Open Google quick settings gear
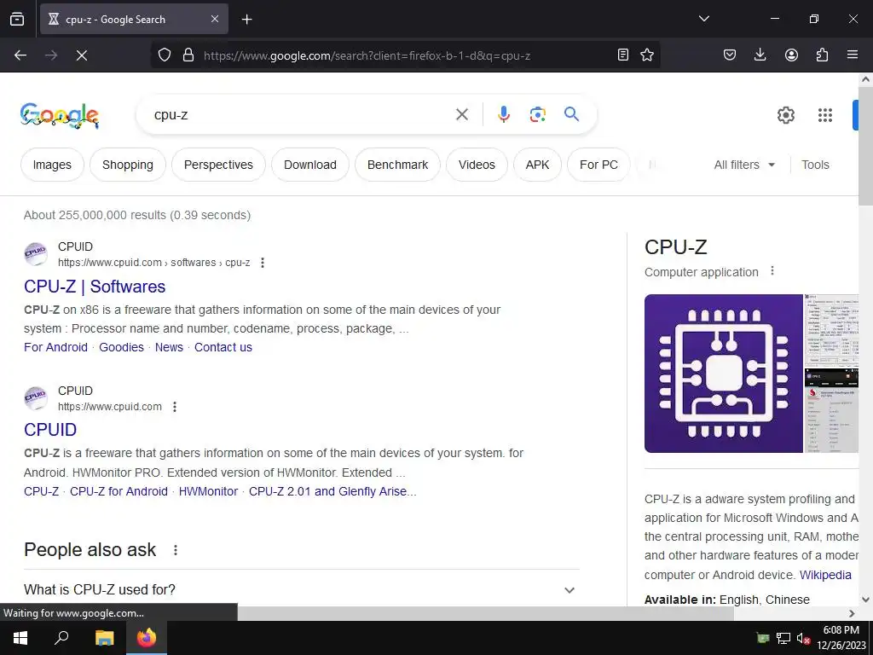 [785, 115]
